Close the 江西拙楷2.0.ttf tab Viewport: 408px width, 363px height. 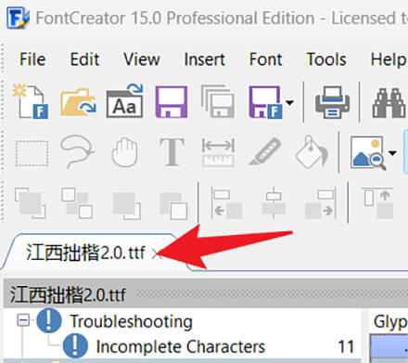coord(156,254)
